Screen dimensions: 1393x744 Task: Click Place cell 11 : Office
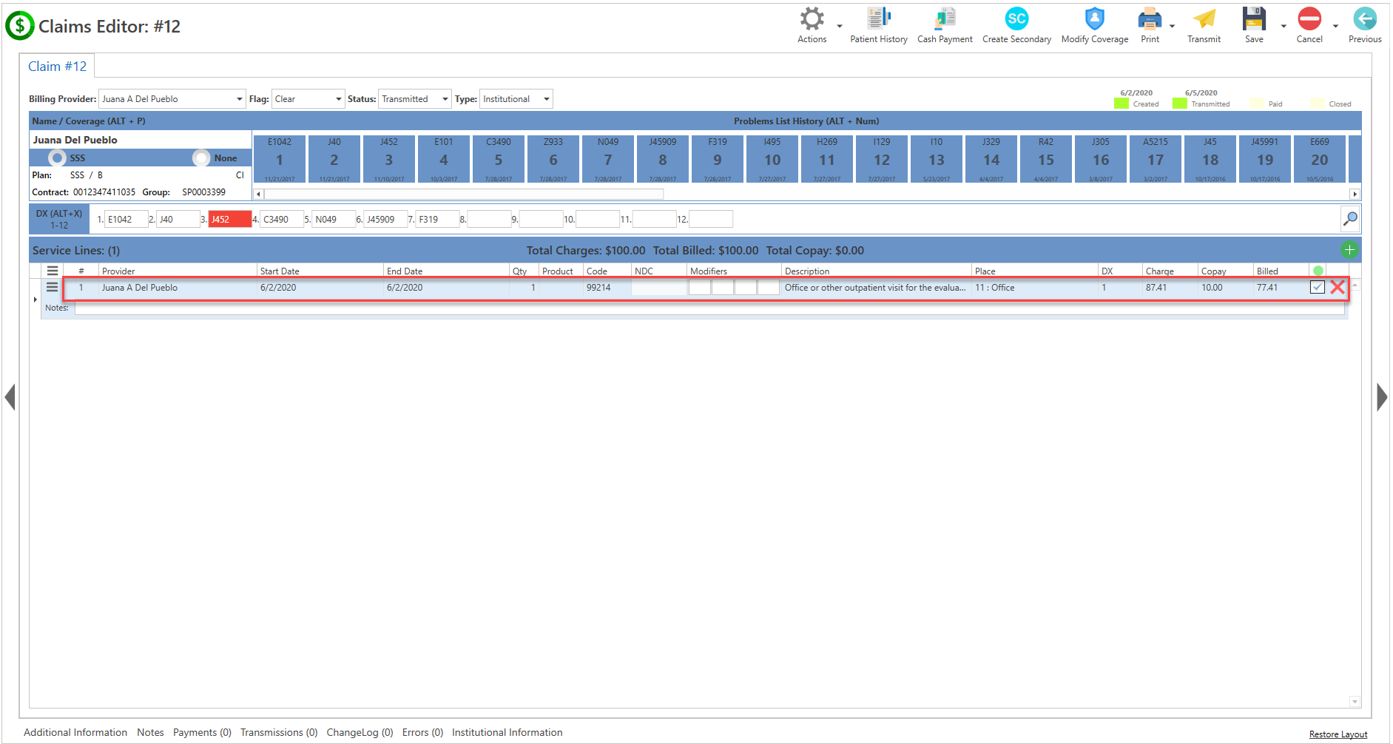[x=1034, y=288]
